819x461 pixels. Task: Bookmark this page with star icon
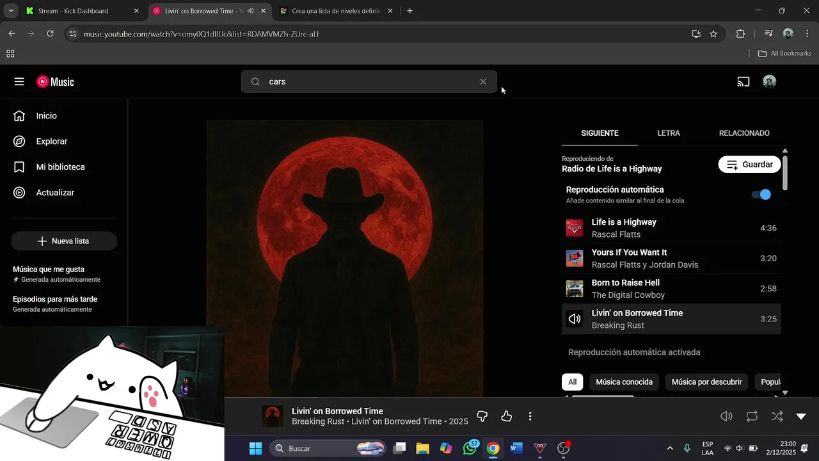tap(713, 34)
